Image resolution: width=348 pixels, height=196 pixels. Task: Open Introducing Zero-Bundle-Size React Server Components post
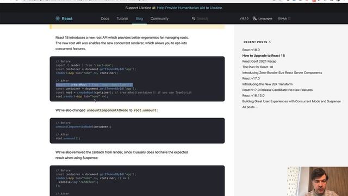click(x=282, y=72)
